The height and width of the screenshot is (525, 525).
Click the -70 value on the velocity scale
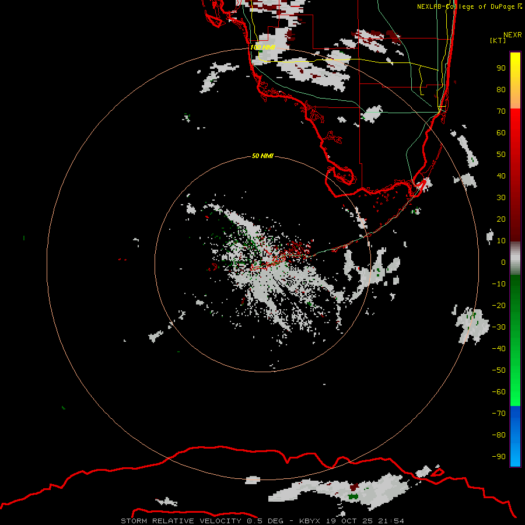click(x=499, y=414)
